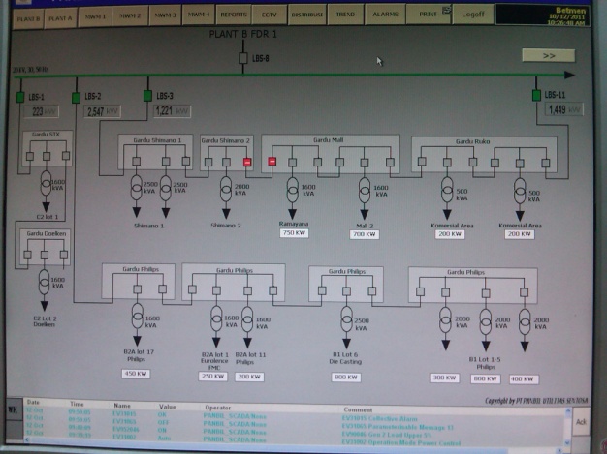Viewport: 607px width, 454px height.
Task: Click the Comment column header in alarm list
Action: tap(358, 409)
